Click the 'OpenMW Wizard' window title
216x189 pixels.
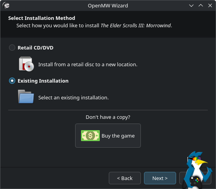[108, 5]
